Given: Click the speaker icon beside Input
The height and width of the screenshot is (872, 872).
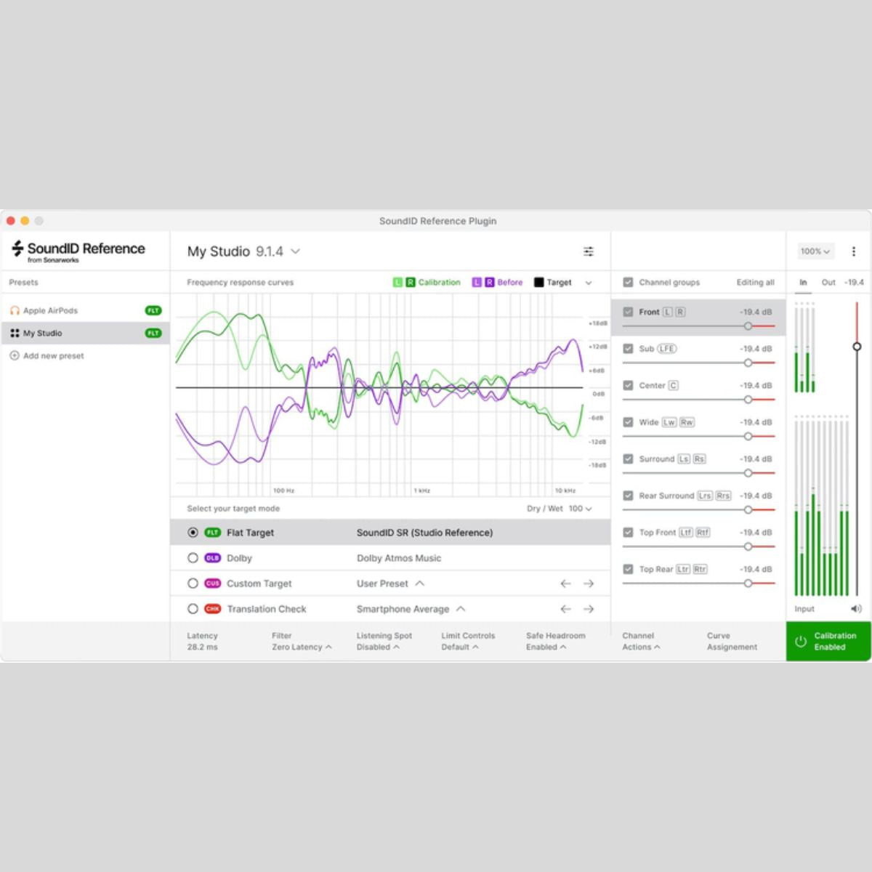Looking at the screenshot, I should coord(856,609).
